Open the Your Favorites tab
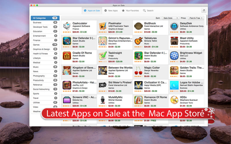 130,11
